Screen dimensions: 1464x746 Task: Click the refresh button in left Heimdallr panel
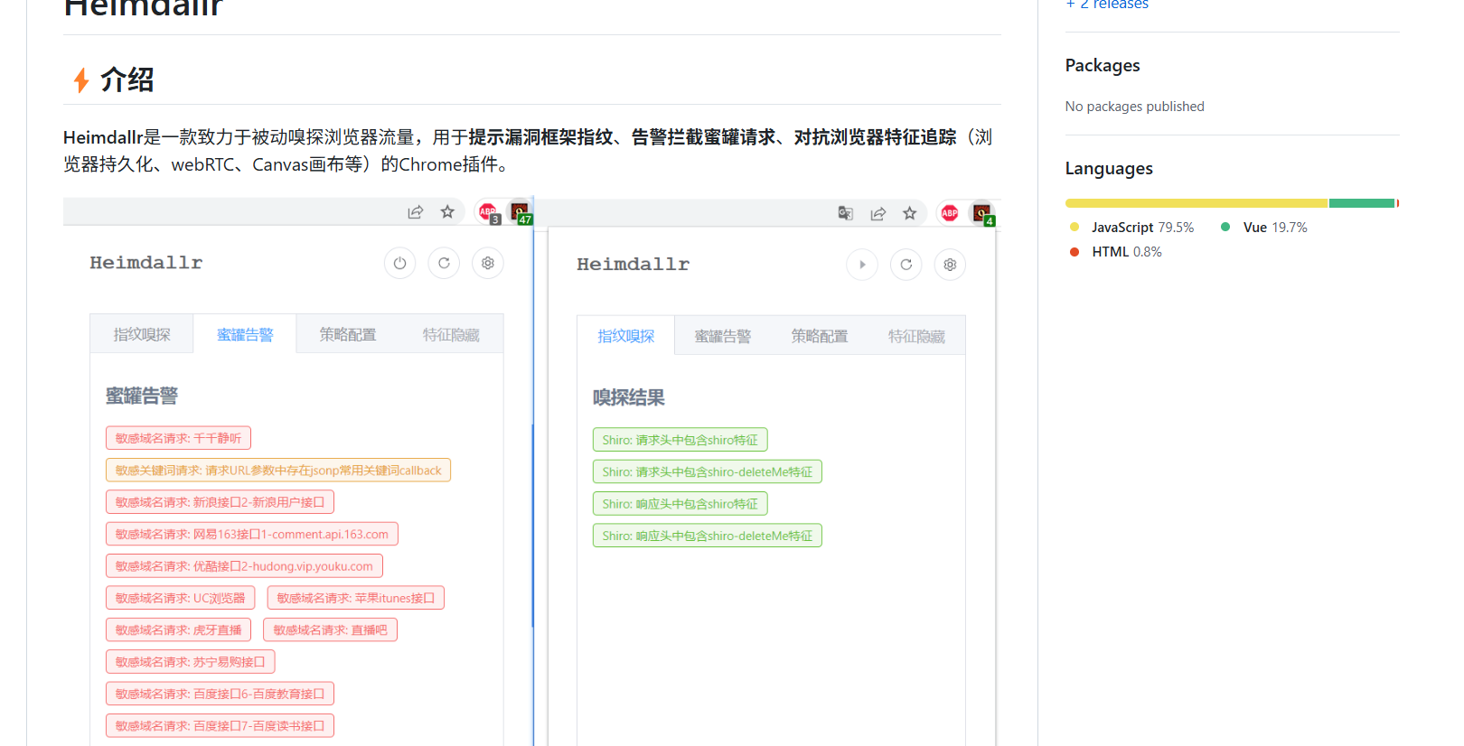(444, 264)
